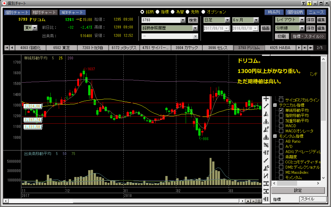Click the square reset button under chart
The width and height of the screenshot is (331, 207).
point(259,201)
